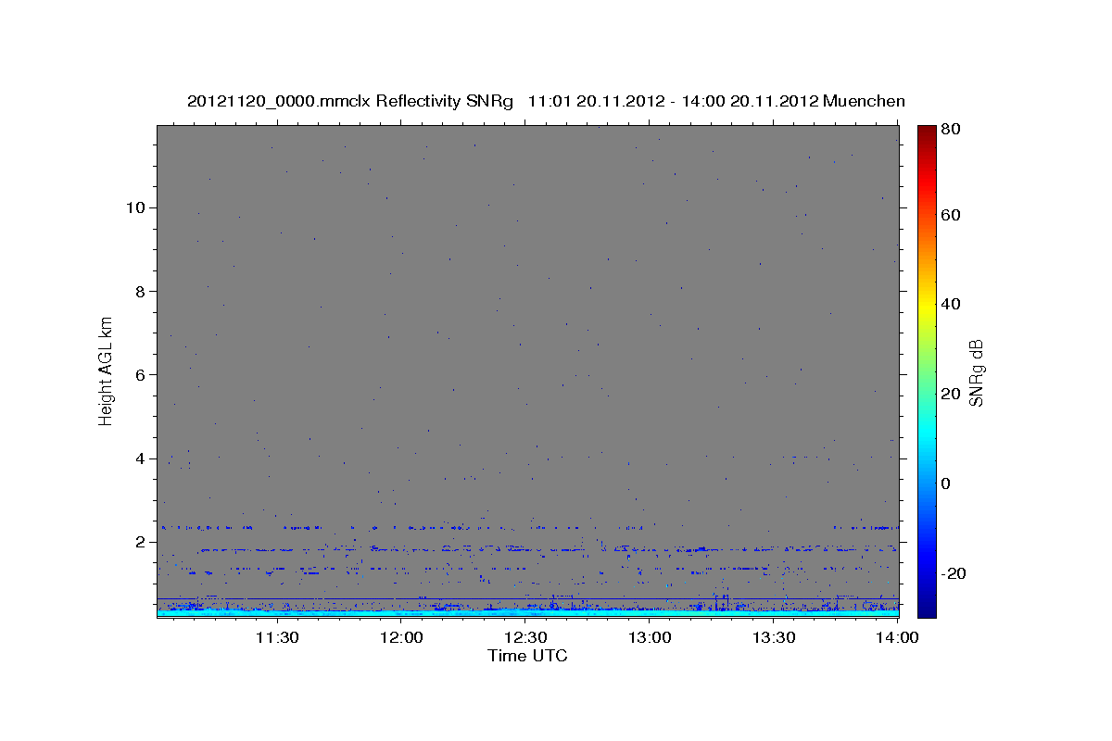This screenshot has width=1112, height=741.
Task: Click the 'SNRg dB' colorbar title
Action: 976,372
